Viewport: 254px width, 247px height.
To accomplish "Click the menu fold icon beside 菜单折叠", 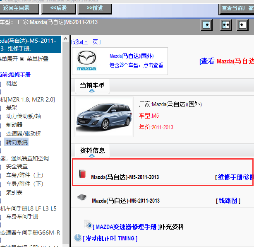I will coord(22,59).
